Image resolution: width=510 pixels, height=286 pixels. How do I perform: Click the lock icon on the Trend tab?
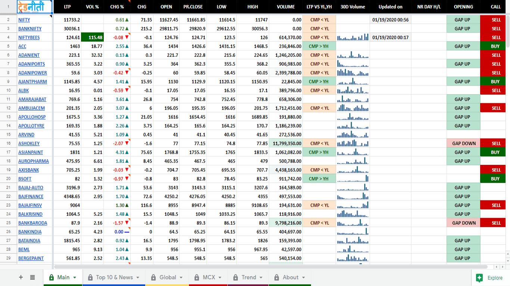click(x=236, y=277)
